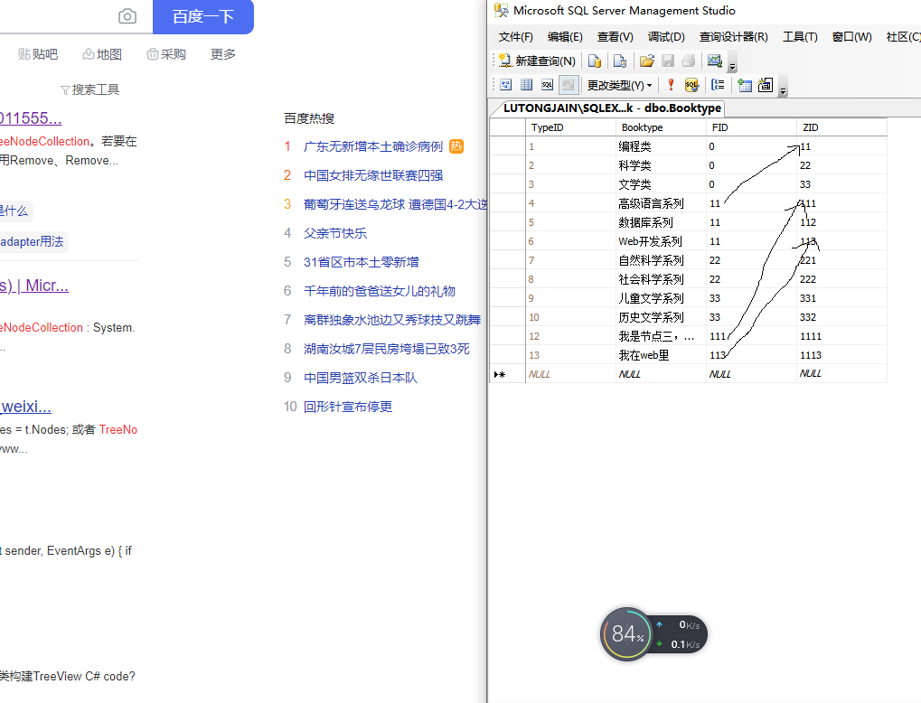
Task: Select the dbo.Booktype document tab
Action: coord(612,108)
